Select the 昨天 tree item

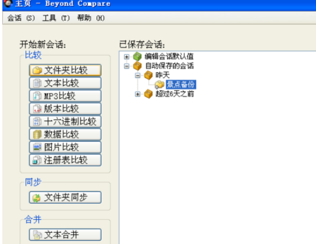pyautogui.click(x=162, y=75)
